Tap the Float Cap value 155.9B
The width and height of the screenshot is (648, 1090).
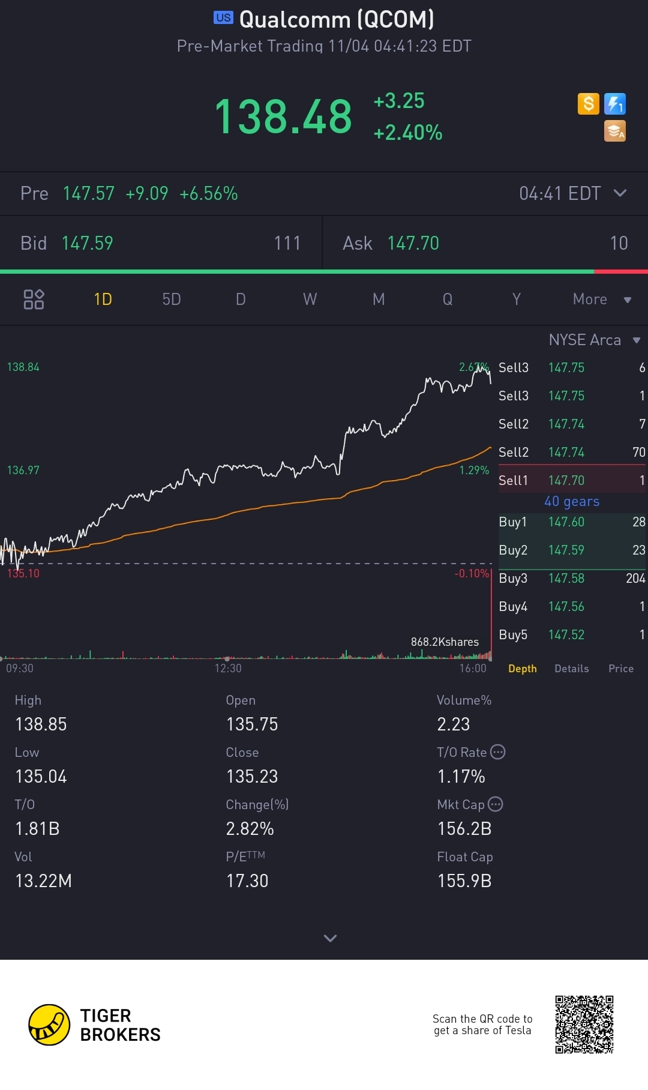click(464, 881)
